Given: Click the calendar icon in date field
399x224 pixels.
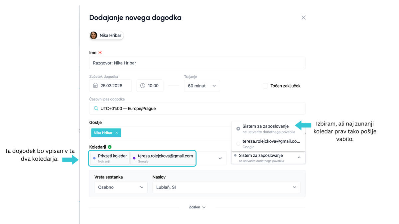Looking at the screenshot, I should click(95, 86).
